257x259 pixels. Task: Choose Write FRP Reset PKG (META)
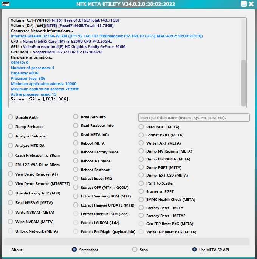click(141, 231)
